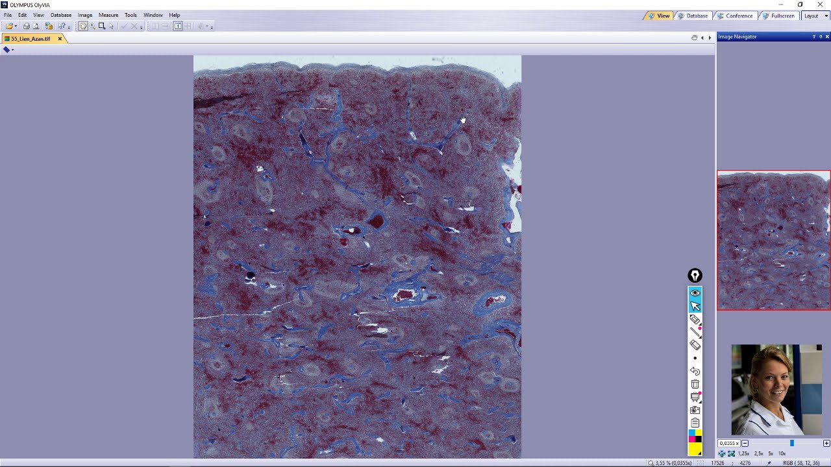Choose the cyan color swatch

[691, 433]
